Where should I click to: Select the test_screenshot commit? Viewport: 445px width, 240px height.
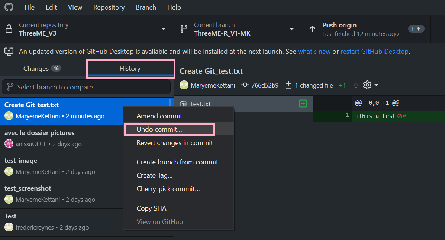click(x=61, y=194)
